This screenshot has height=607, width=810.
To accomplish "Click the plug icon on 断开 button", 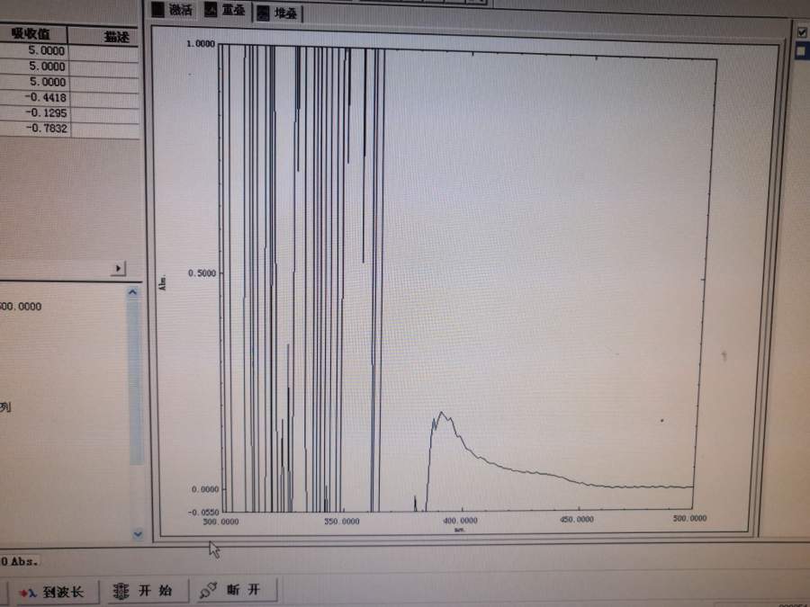I will click(x=209, y=591).
